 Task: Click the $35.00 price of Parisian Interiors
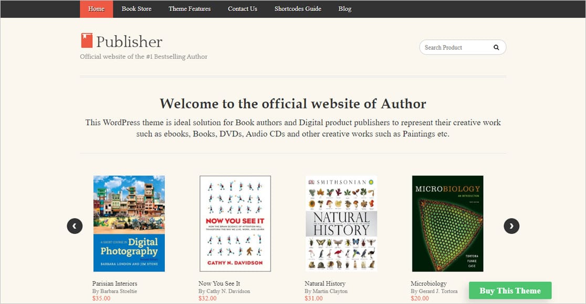(101, 298)
